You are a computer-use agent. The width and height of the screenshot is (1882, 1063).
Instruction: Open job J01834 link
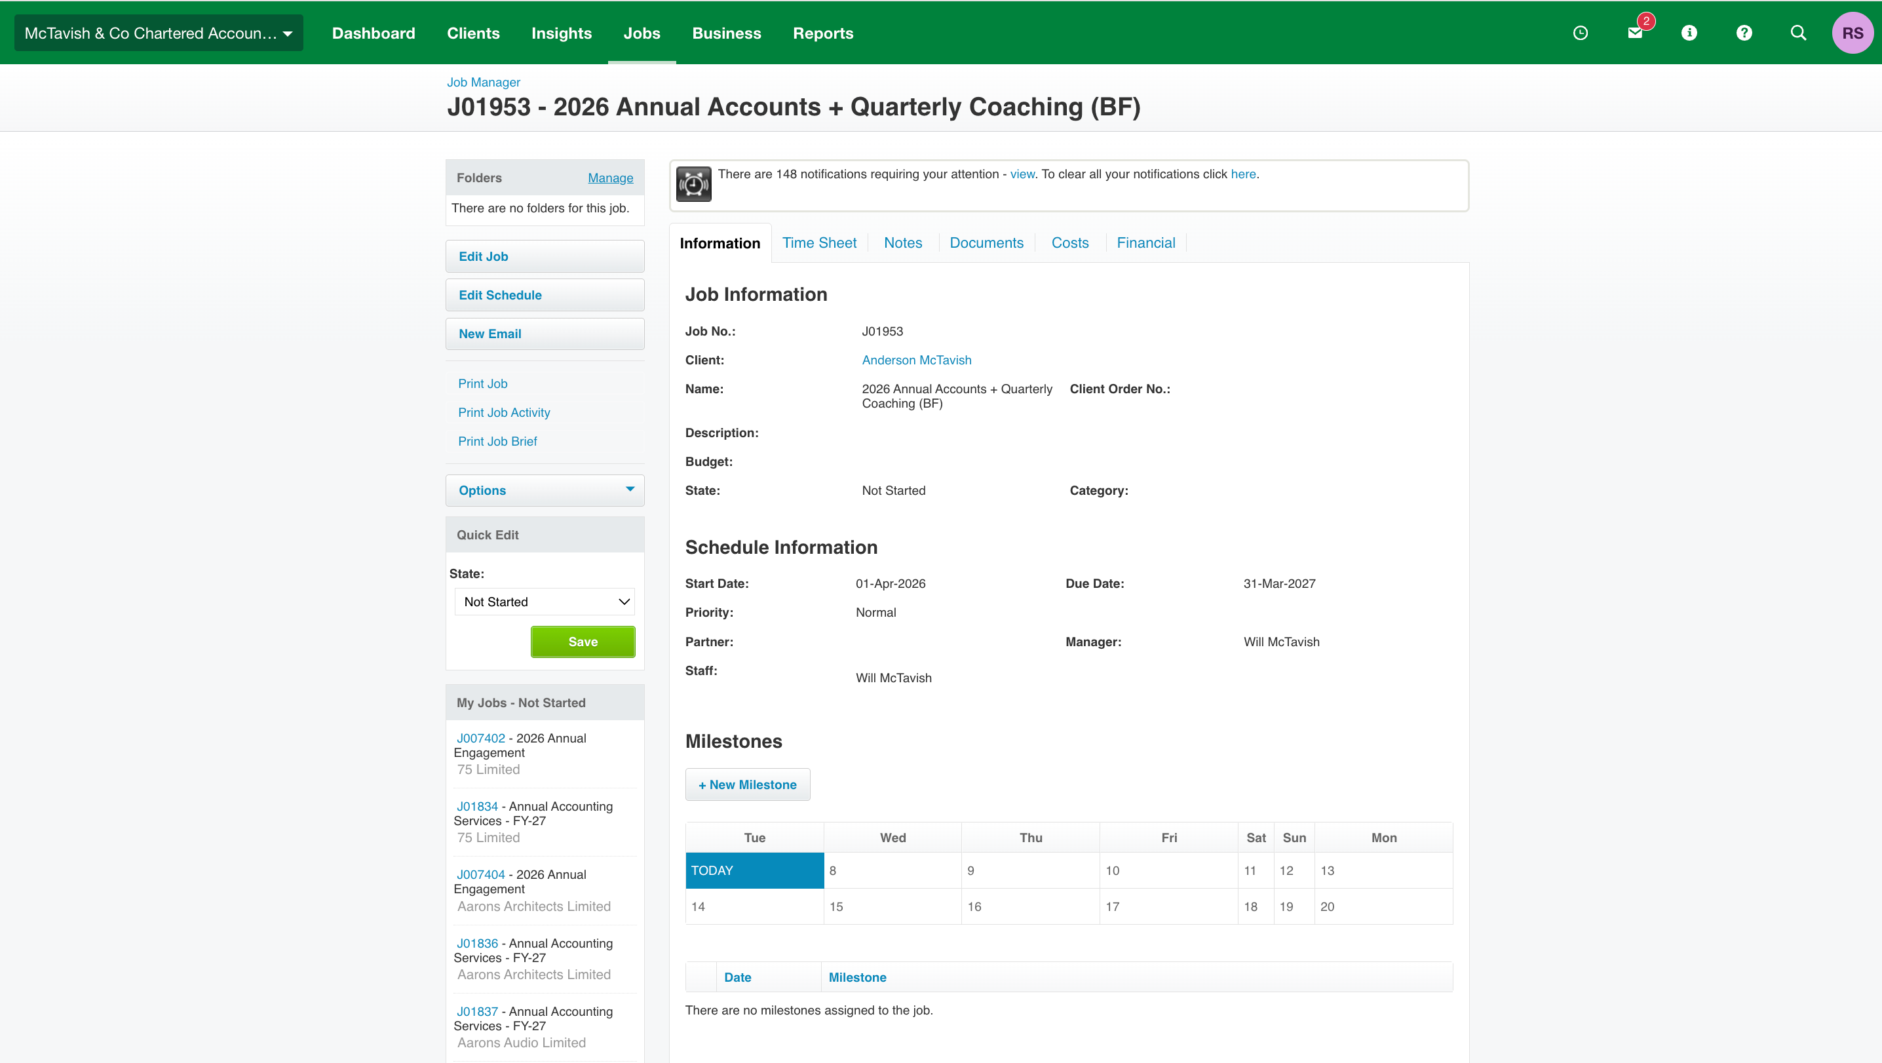click(x=477, y=807)
